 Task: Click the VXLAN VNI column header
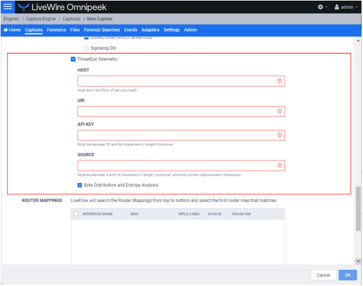[x=241, y=214]
